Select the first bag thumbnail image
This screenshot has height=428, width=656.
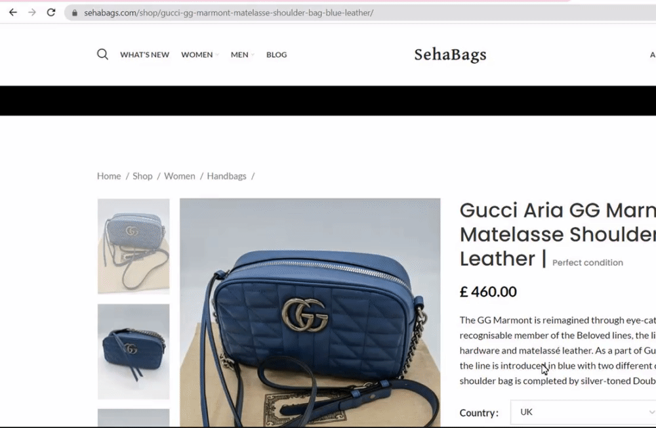coord(133,246)
